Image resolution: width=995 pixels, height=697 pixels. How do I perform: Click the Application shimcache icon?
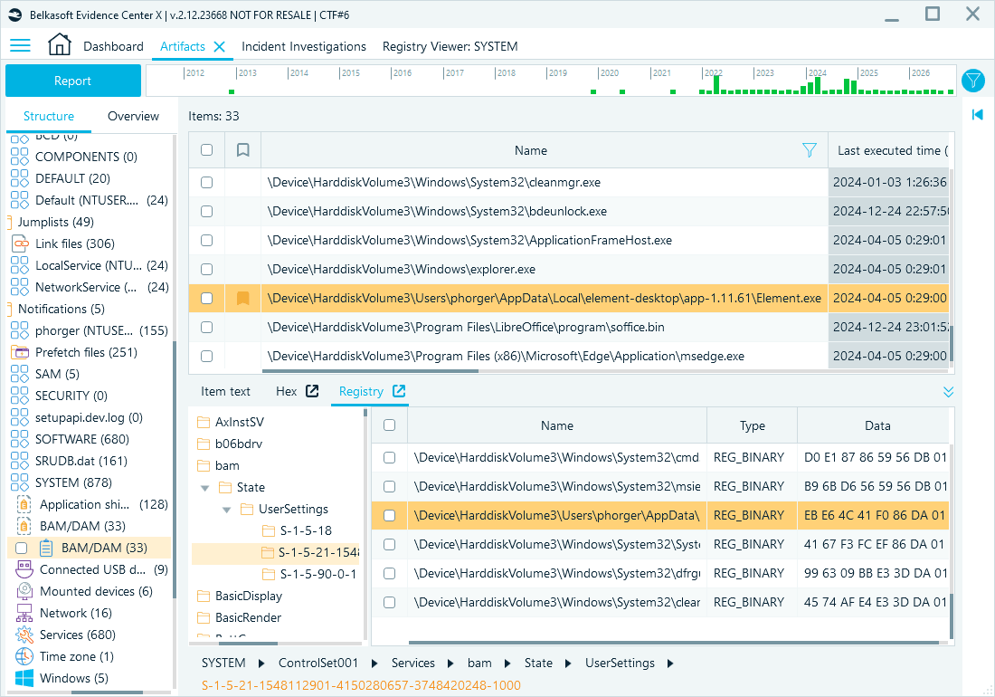click(24, 505)
